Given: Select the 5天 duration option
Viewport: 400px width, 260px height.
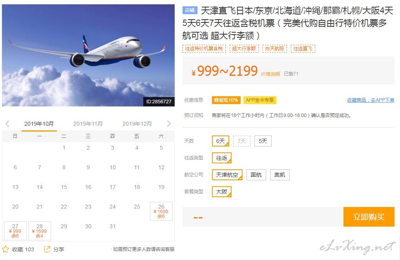Looking at the screenshot, I should (263, 141).
